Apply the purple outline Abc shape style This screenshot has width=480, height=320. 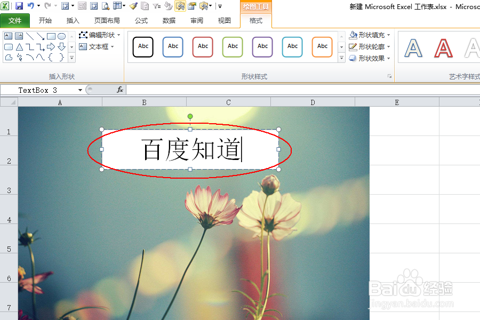262,47
